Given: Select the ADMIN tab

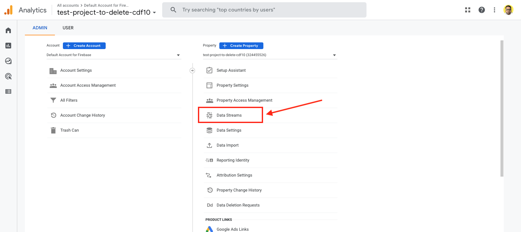Looking at the screenshot, I should 40,28.
